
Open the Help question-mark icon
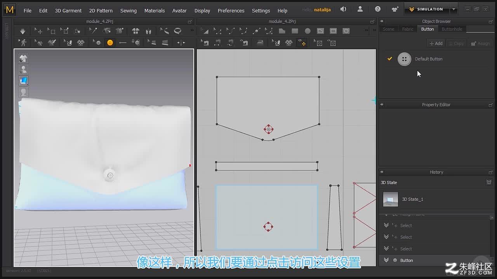(x=378, y=9)
